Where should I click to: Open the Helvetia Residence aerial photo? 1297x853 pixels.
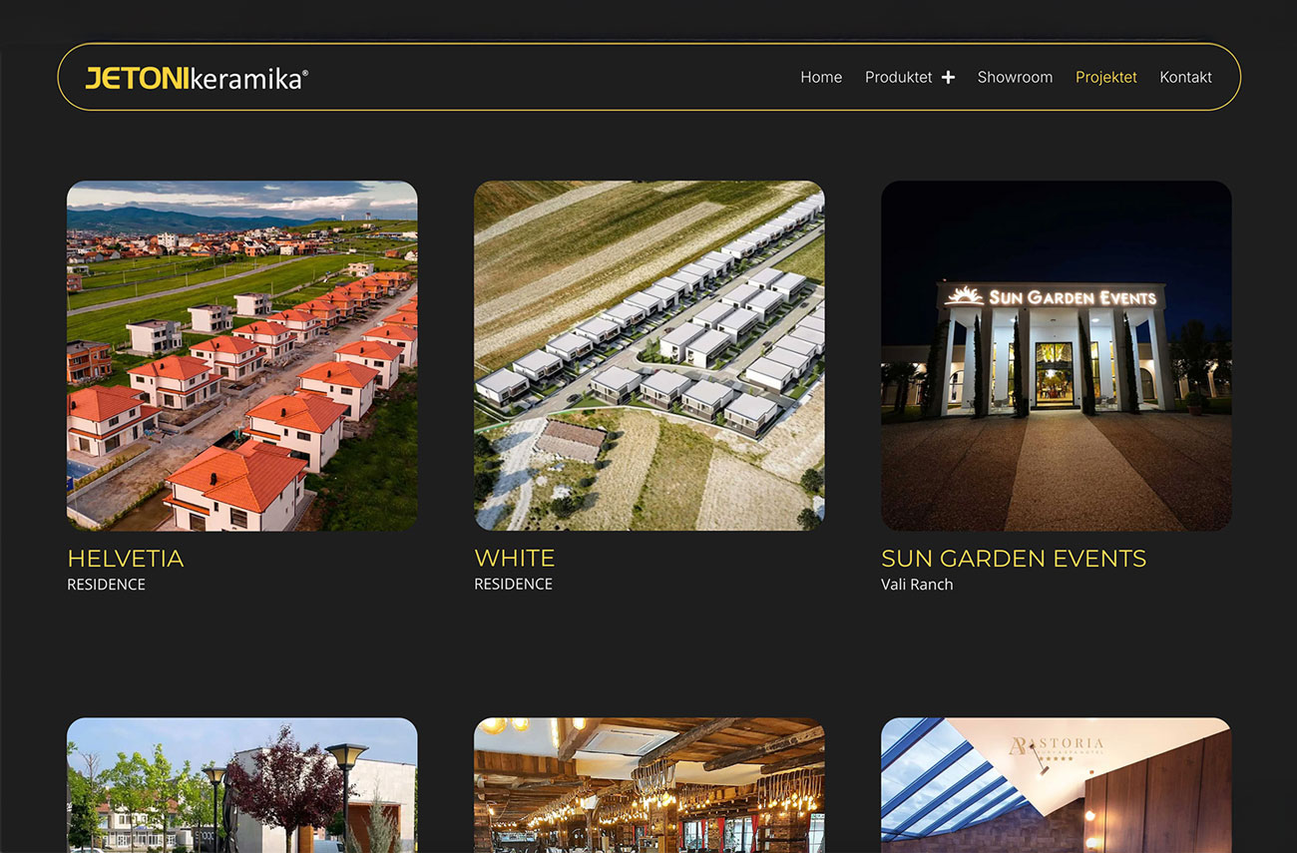pyautogui.click(x=241, y=355)
